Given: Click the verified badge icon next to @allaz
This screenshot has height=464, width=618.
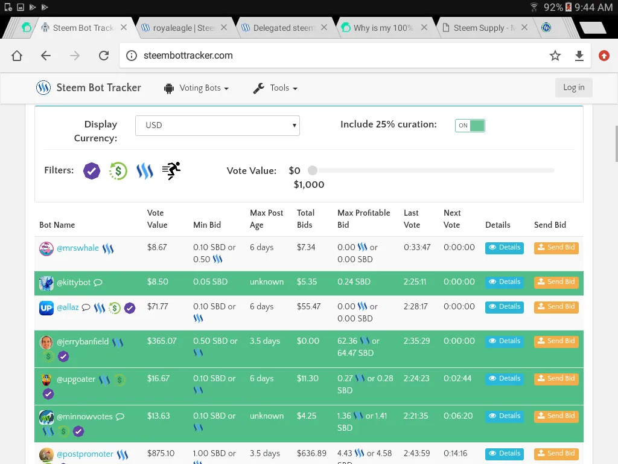Looking at the screenshot, I should pyautogui.click(x=130, y=308).
